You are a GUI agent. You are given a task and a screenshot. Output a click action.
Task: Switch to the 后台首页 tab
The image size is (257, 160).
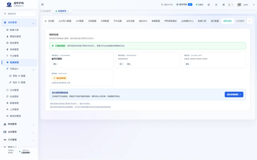pyautogui.click(x=46, y=11)
